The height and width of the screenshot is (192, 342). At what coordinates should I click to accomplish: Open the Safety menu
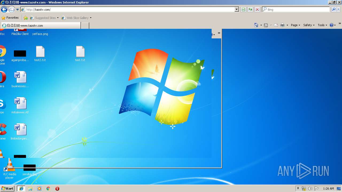coord(309,25)
